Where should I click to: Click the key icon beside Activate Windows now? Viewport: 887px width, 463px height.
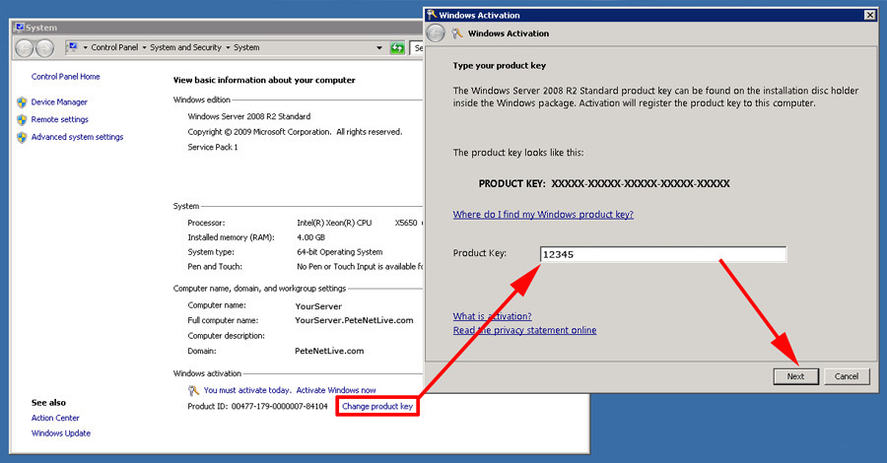193,391
